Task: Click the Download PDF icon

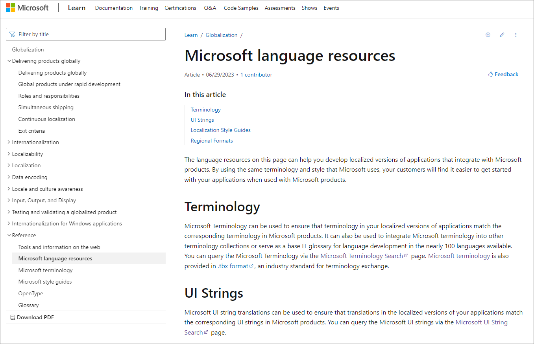Action: (x=13, y=317)
